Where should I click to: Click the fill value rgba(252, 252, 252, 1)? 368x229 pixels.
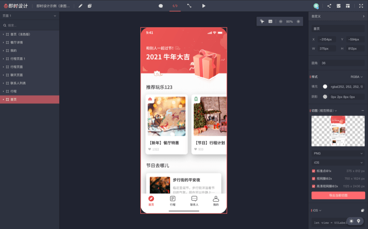tap(347, 87)
